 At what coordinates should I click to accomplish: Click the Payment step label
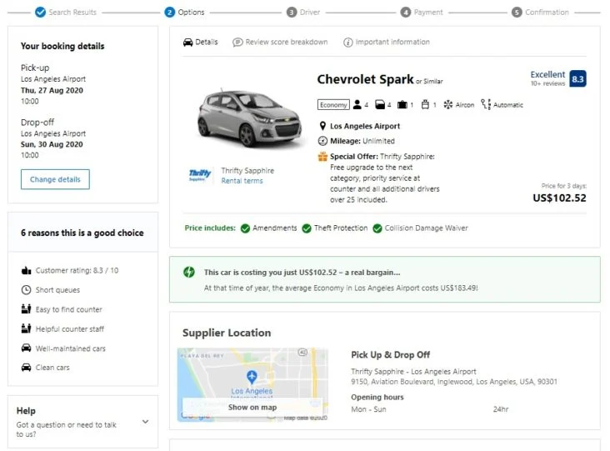428,12
